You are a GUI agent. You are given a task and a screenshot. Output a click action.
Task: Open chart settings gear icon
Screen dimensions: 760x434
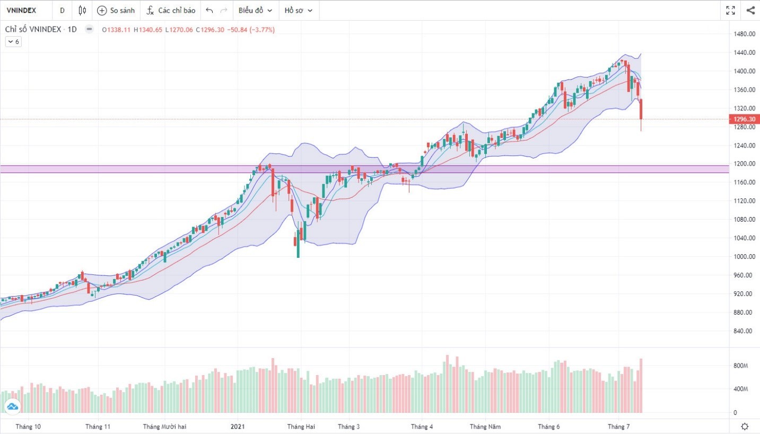pyautogui.click(x=745, y=427)
